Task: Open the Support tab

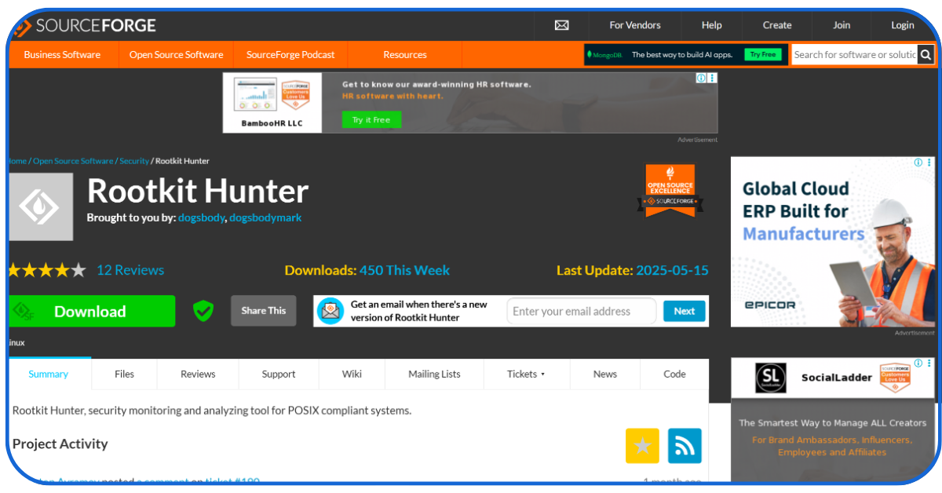Action: (x=279, y=374)
